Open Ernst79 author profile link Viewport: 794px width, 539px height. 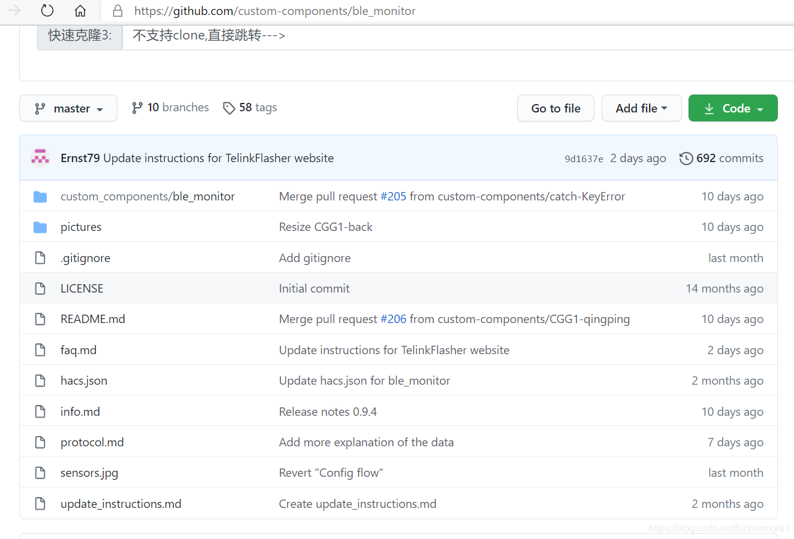pos(80,158)
